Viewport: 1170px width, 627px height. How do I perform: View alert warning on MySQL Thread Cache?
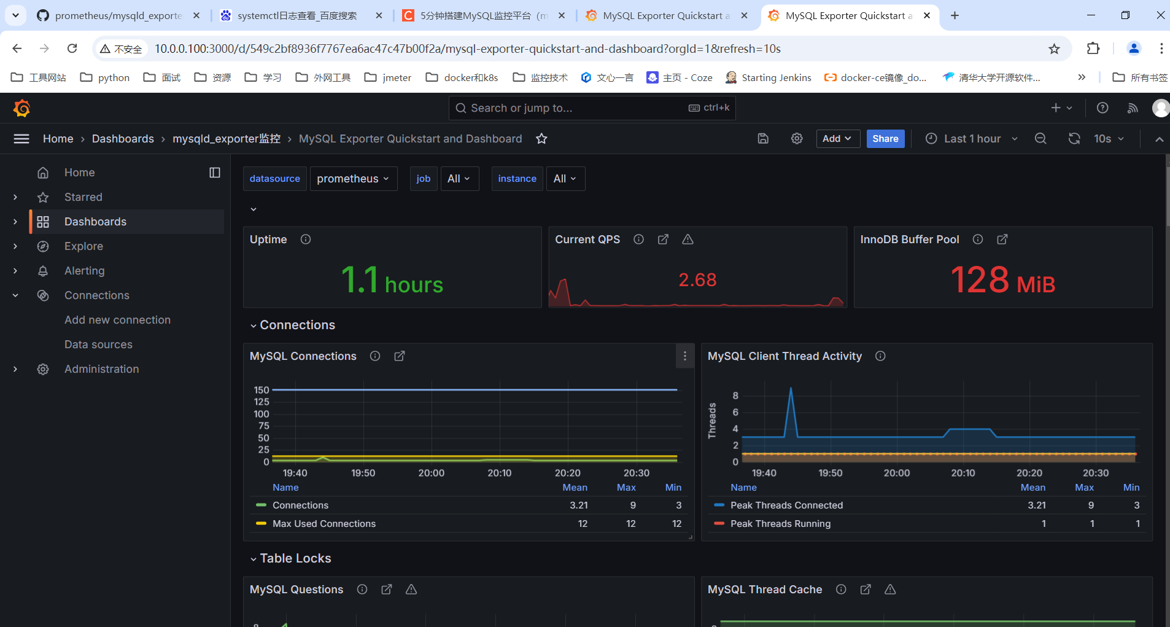click(x=890, y=590)
